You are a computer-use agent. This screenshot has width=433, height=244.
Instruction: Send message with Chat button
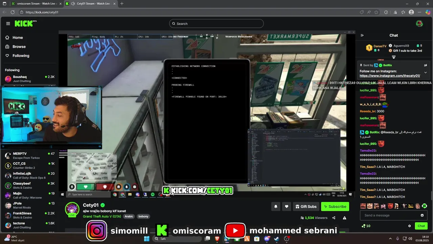pyautogui.click(x=421, y=226)
